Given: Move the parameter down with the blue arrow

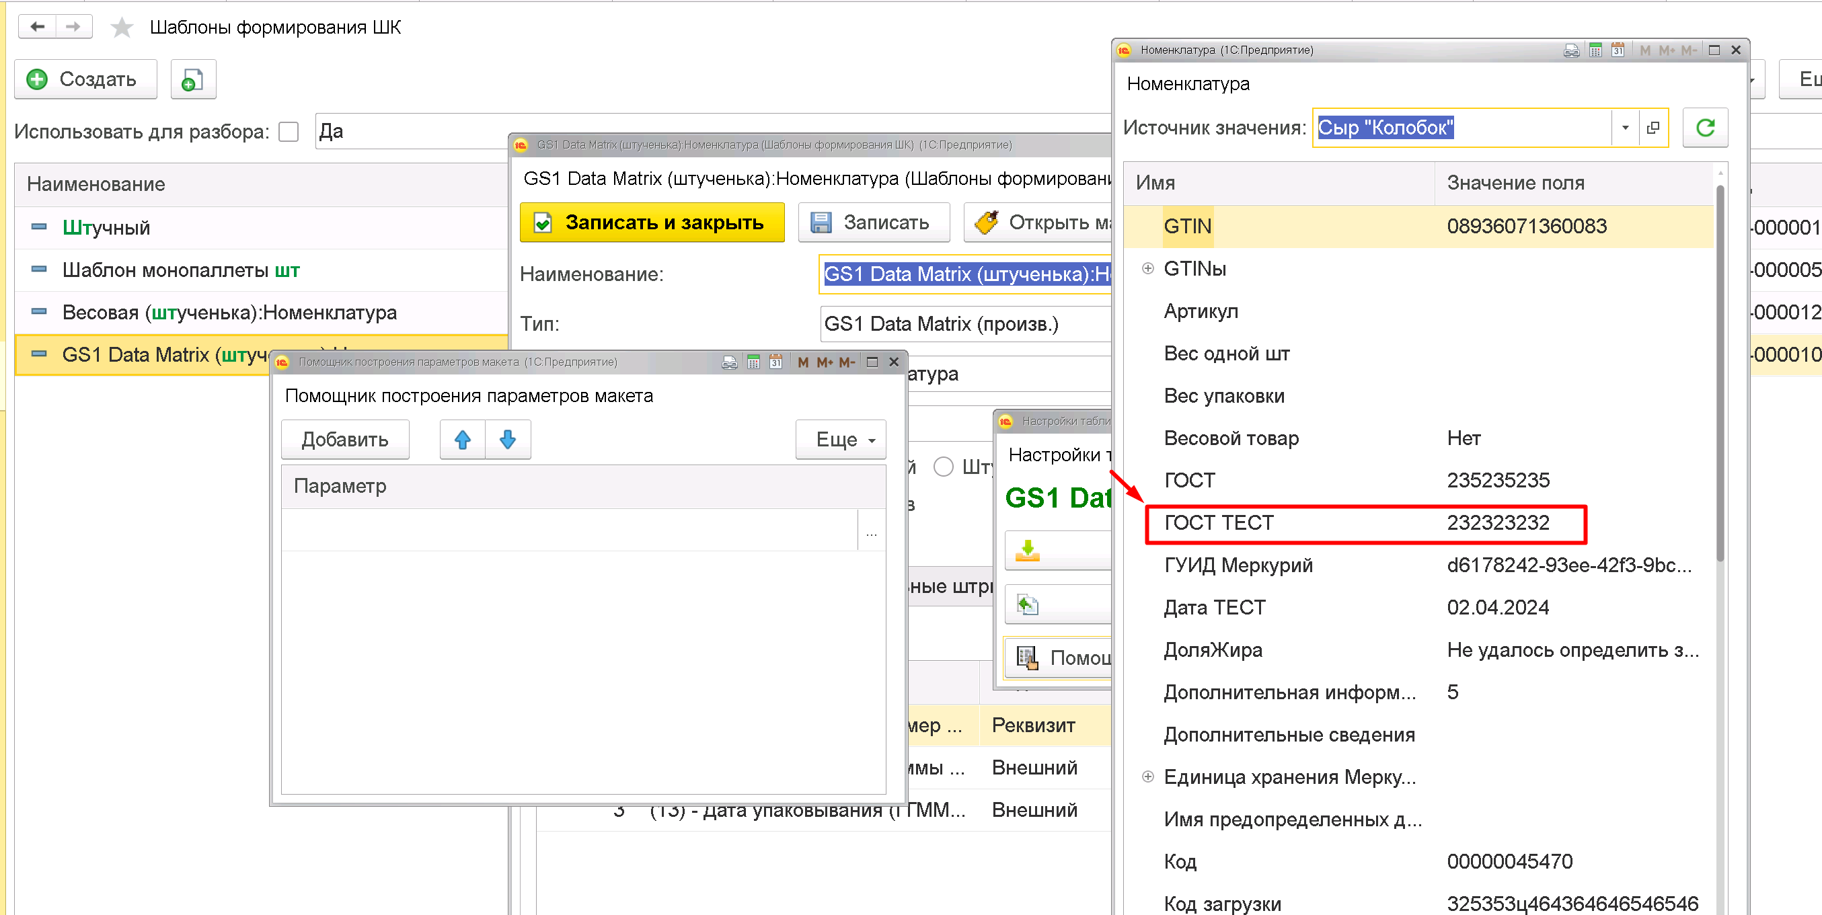Looking at the screenshot, I should point(508,440).
